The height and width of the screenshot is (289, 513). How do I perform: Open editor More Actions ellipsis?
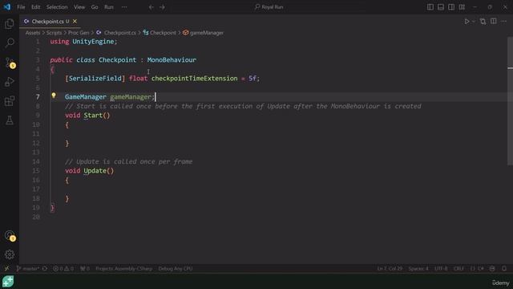tap(504, 22)
